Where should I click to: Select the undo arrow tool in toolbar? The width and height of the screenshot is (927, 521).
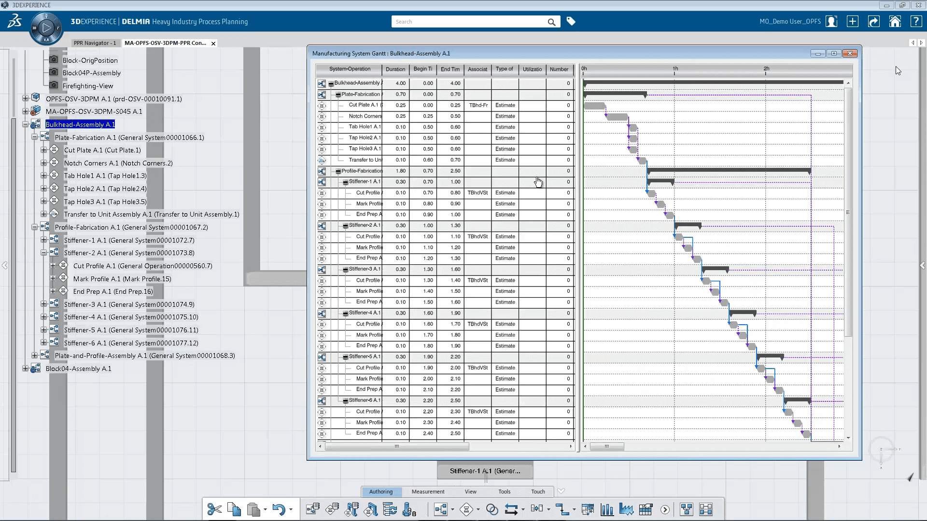278,509
